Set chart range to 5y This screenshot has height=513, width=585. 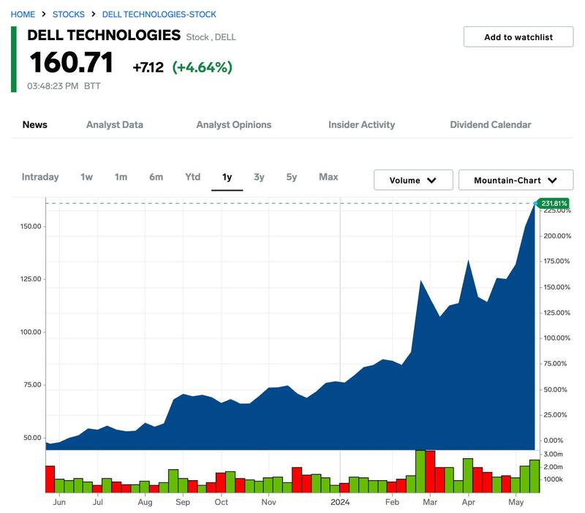(291, 177)
